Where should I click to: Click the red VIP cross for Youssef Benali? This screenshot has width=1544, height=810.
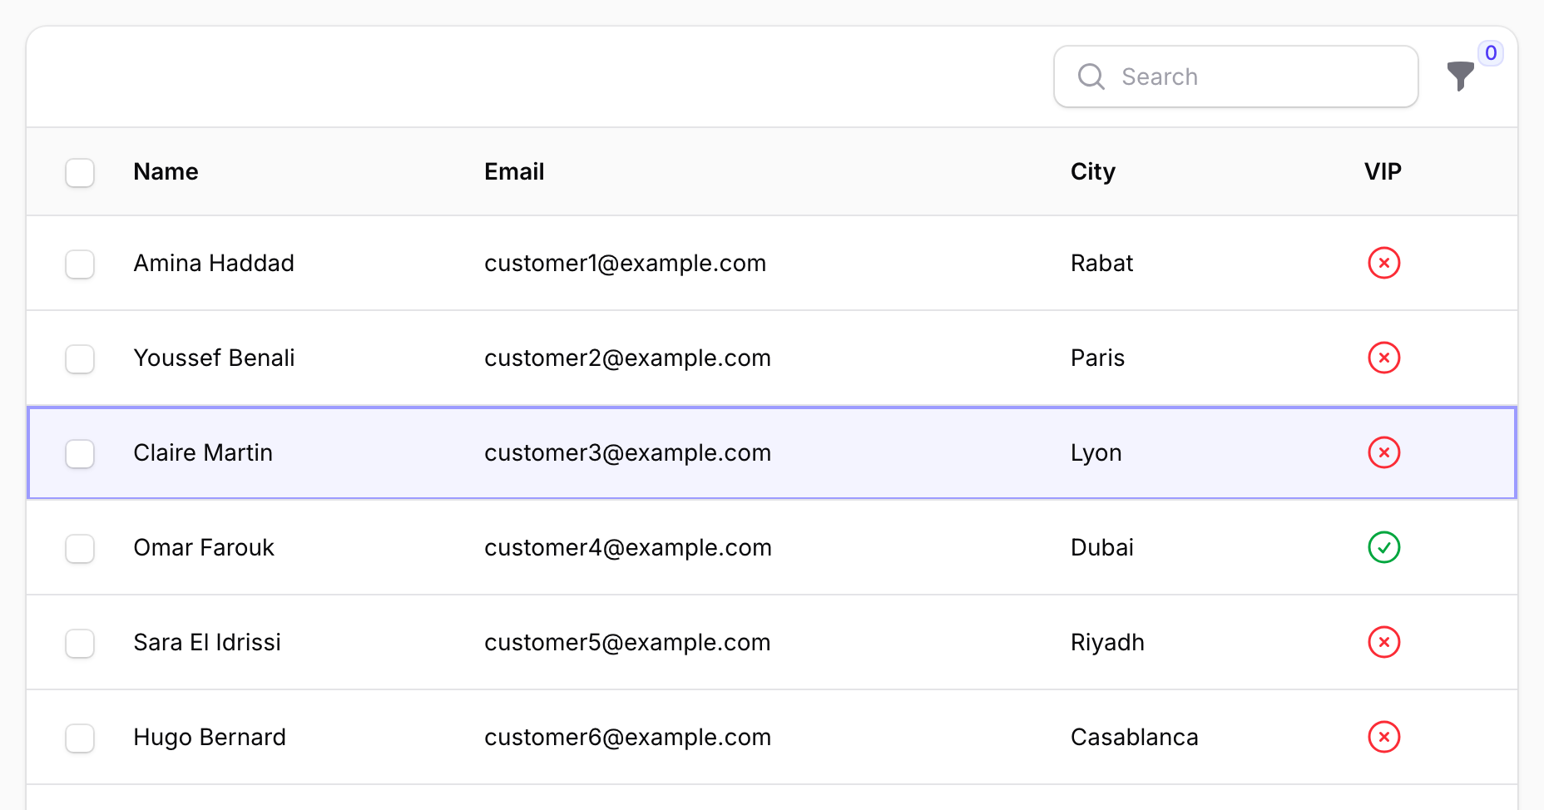point(1384,358)
